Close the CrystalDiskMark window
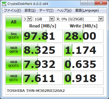Viewport: 109px width, 99px height. (x=101, y=3)
